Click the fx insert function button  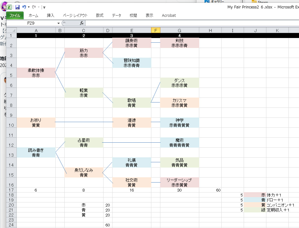coord(82,23)
